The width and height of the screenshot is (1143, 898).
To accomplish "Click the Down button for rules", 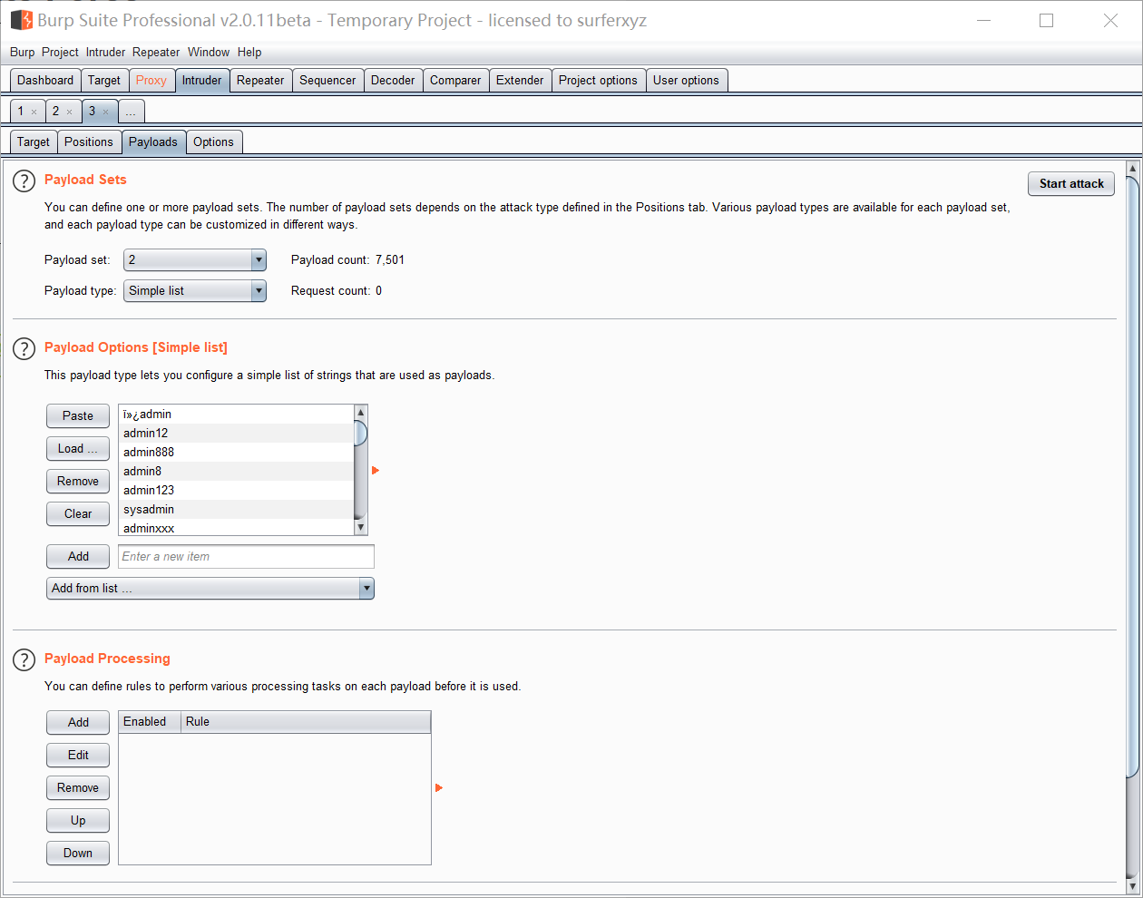I will (x=78, y=854).
